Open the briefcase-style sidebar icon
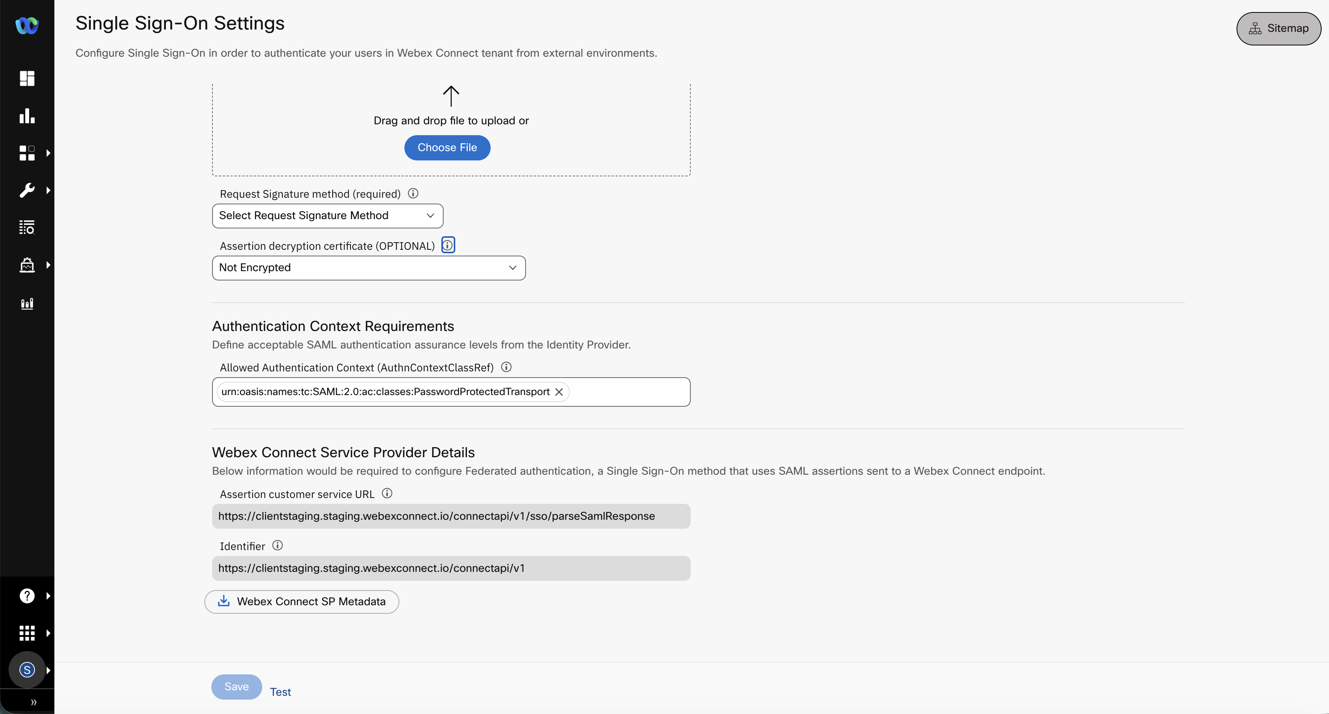 click(27, 265)
